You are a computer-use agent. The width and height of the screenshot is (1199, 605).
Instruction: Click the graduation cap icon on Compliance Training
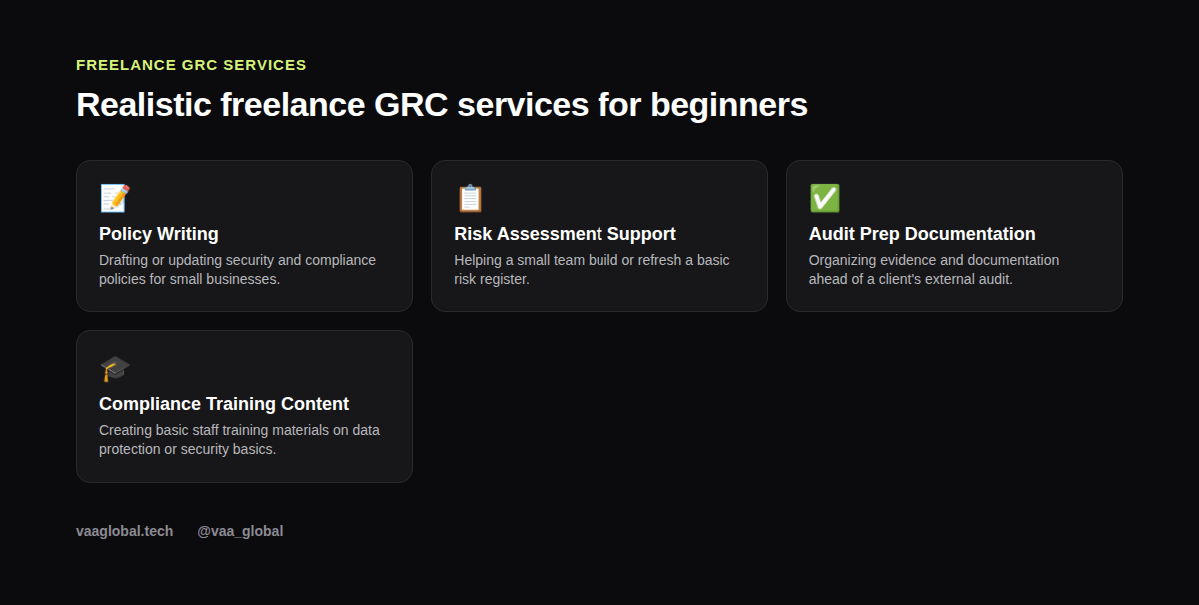pos(115,368)
